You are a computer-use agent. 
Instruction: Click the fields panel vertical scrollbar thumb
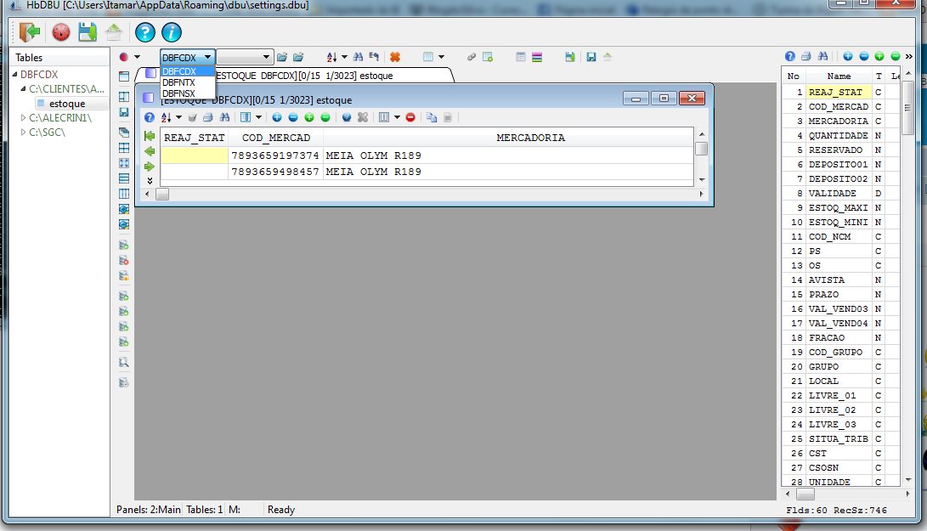[908, 108]
